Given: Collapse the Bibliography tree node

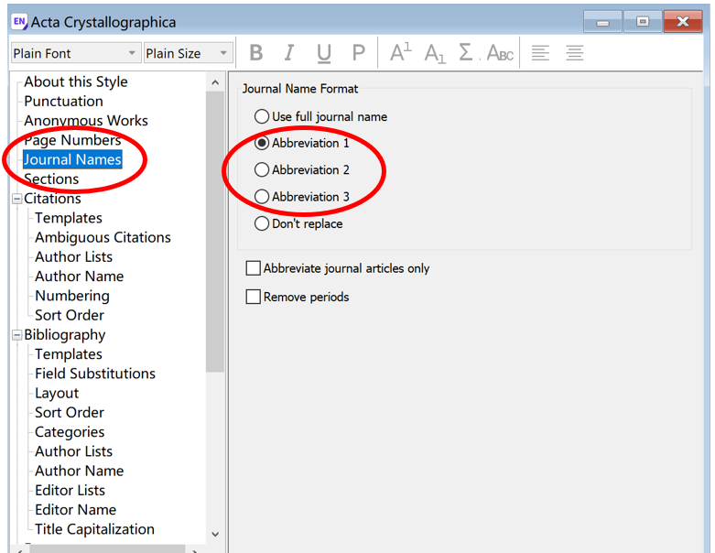Looking at the screenshot, I should pyautogui.click(x=17, y=335).
